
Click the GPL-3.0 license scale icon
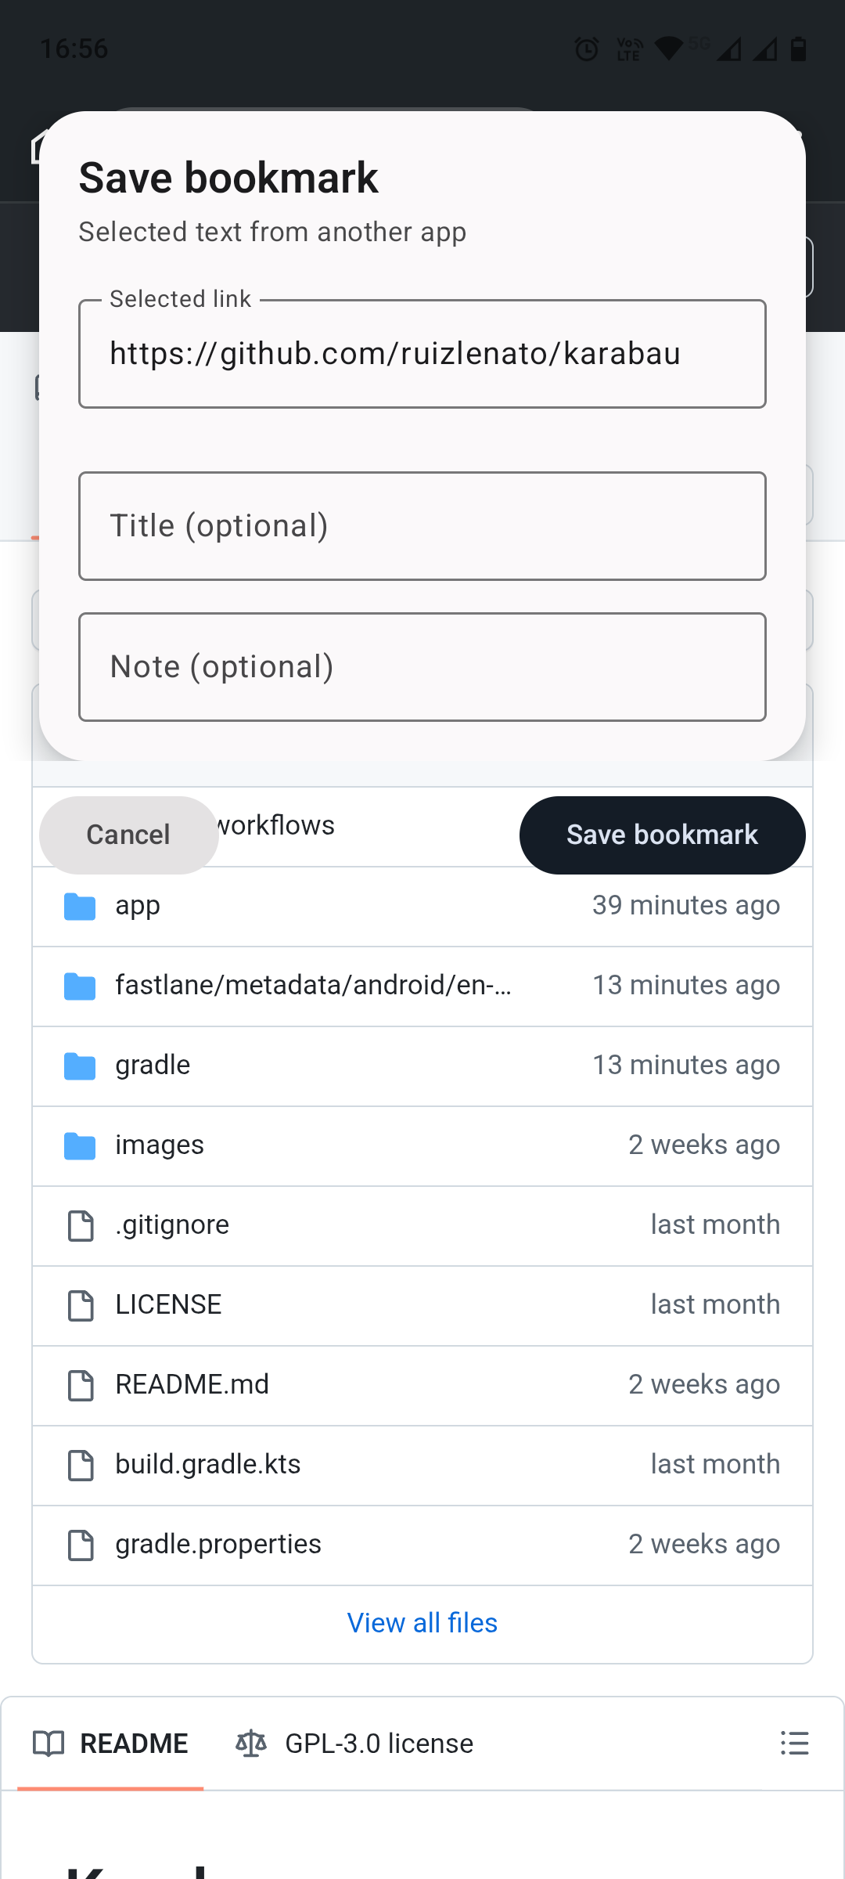tap(251, 1744)
